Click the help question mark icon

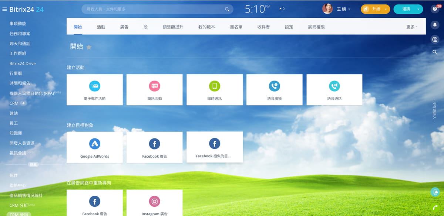pyautogui.click(x=435, y=9)
